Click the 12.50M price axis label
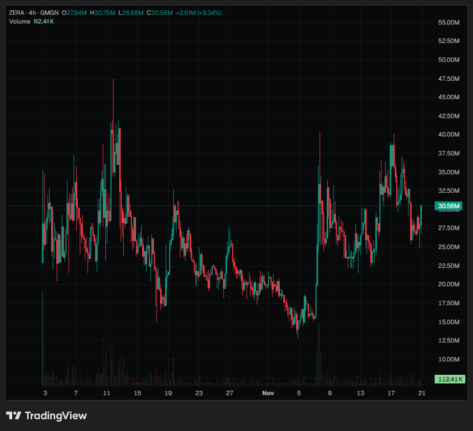473x431 pixels. pos(448,341)
